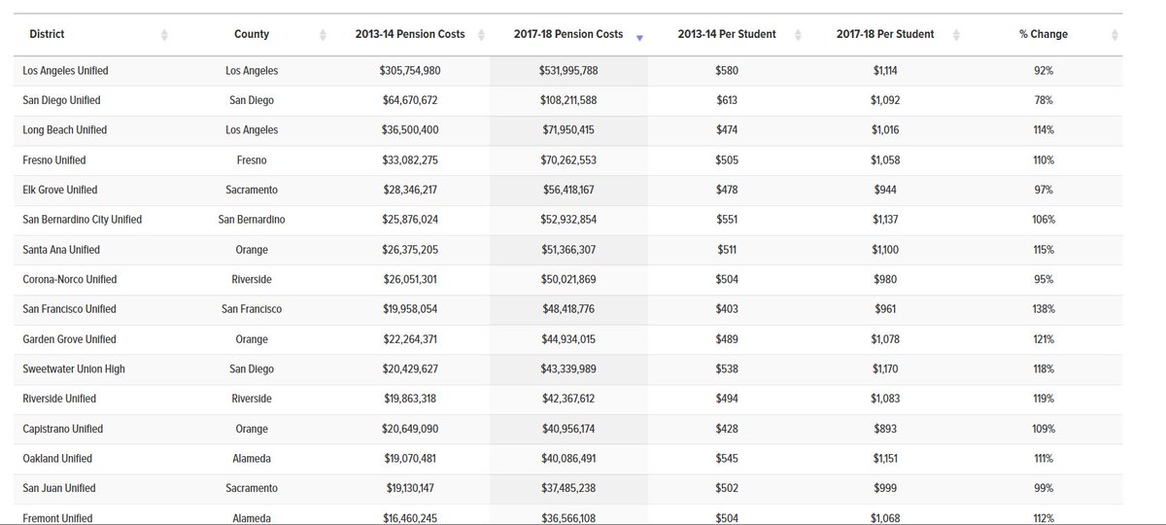1166x525 pixels.
Task: Select the Santa Ana Unified district cell
Action: [x=60, y=250]
